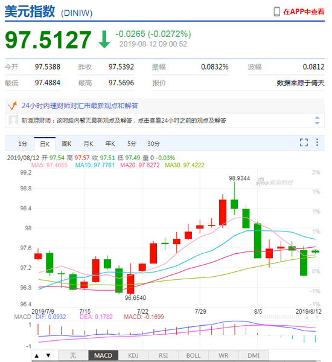Switch to the 周K tab
Screen dimensions: 332x362
pyautogui.click(x=66, y=144)
